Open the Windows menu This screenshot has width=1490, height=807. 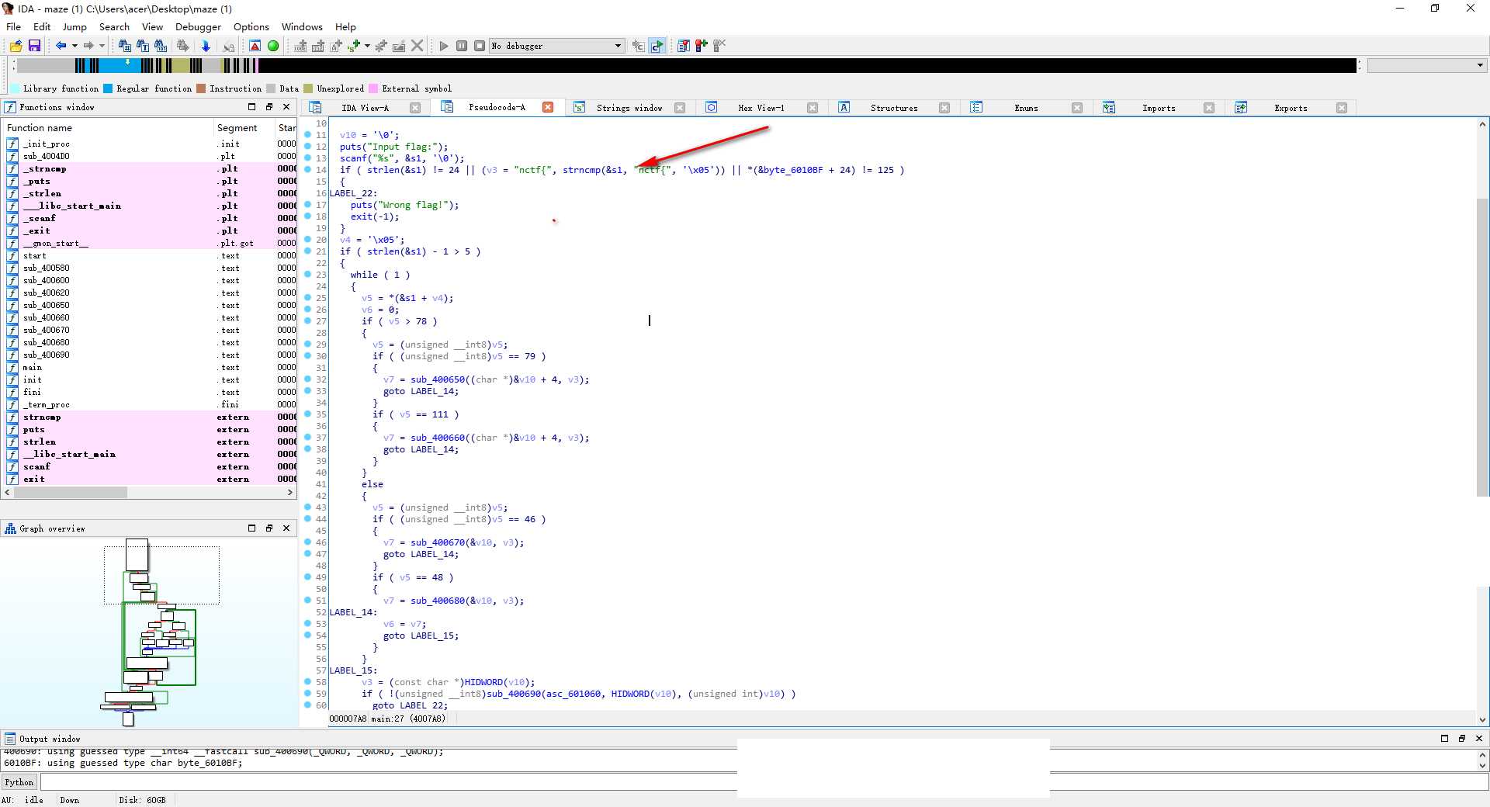coord(302,26)
